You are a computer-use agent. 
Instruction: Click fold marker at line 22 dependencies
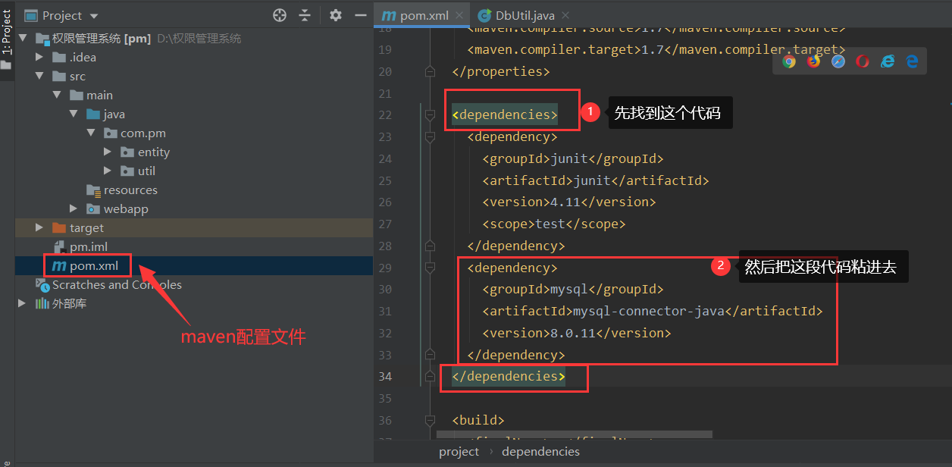(x=430, y=114)
